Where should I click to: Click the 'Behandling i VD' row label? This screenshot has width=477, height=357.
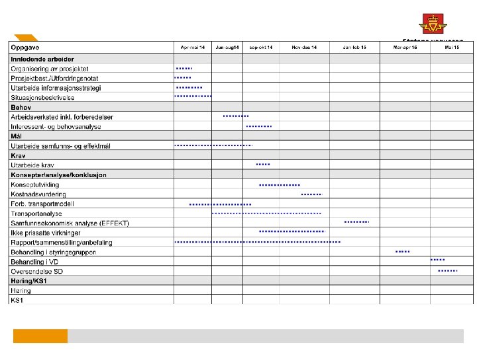(34, 262)
